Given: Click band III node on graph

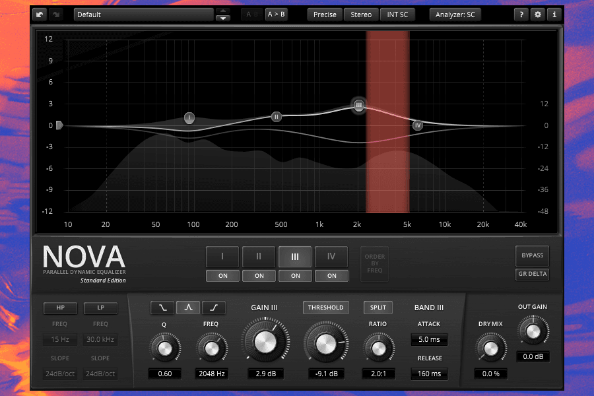Looking at the screenshot, I should pyautogui.click(x=359, y=105).
